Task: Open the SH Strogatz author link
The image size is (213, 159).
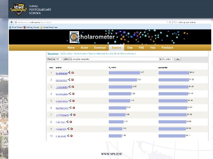Action: coord(62,108)
